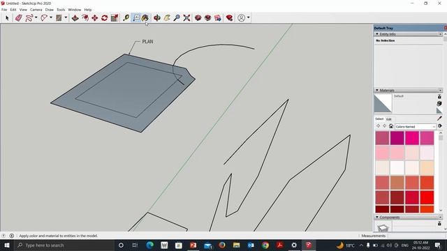Open Firefox from the taskbar
Viewport: 447px width, 251px height.
click(222, 245)
